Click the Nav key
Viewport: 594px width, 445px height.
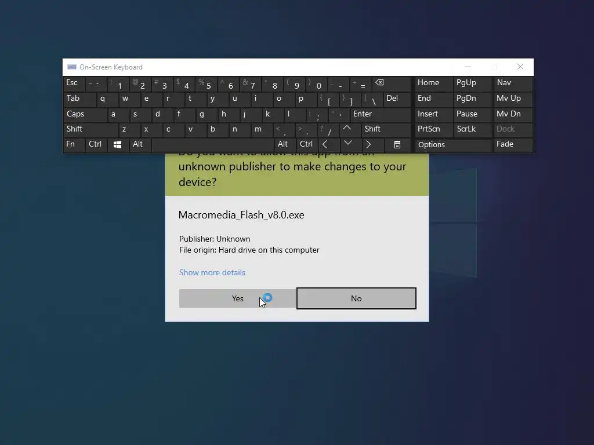tap(513, 84)
